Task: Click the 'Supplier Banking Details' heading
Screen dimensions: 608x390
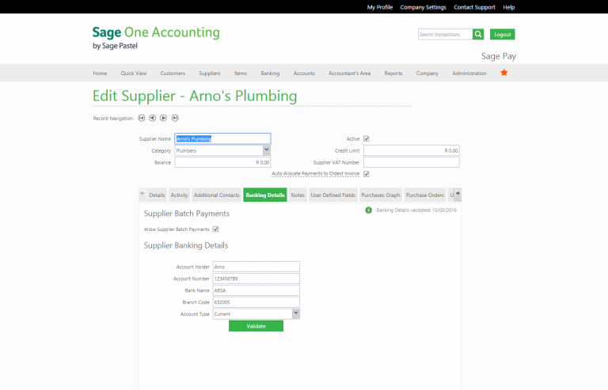Action: [186, 245]
